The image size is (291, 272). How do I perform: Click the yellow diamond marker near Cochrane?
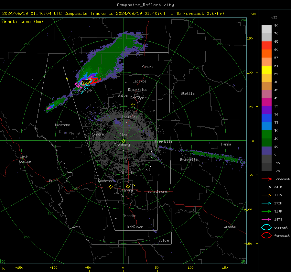[x=111, y=187]
